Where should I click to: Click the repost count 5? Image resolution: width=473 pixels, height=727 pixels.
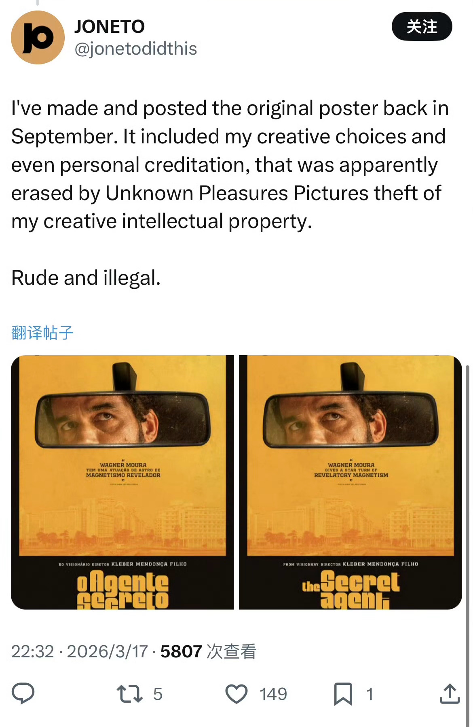point(158,694)
